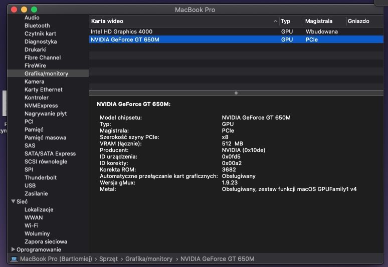Click the green zoom window button

pos(34,9)
